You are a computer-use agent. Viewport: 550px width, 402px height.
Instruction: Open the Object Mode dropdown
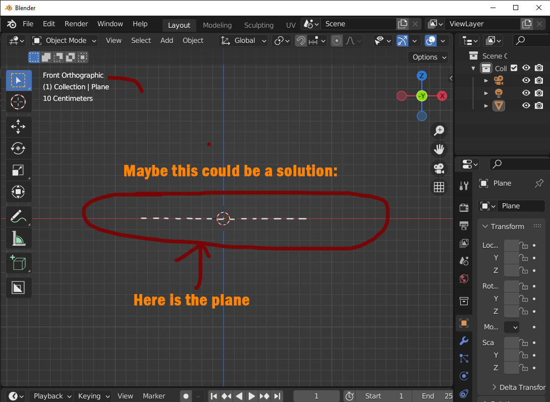pyautogui.click(x=64, y=41)
